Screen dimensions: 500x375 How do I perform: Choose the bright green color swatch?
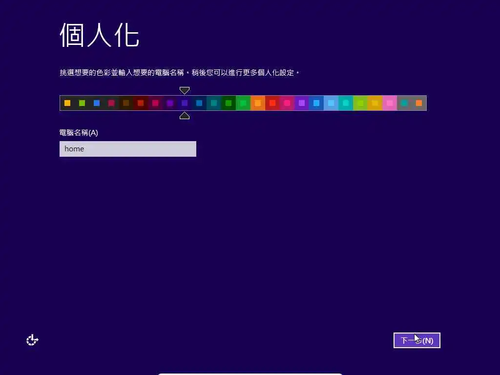243,103
